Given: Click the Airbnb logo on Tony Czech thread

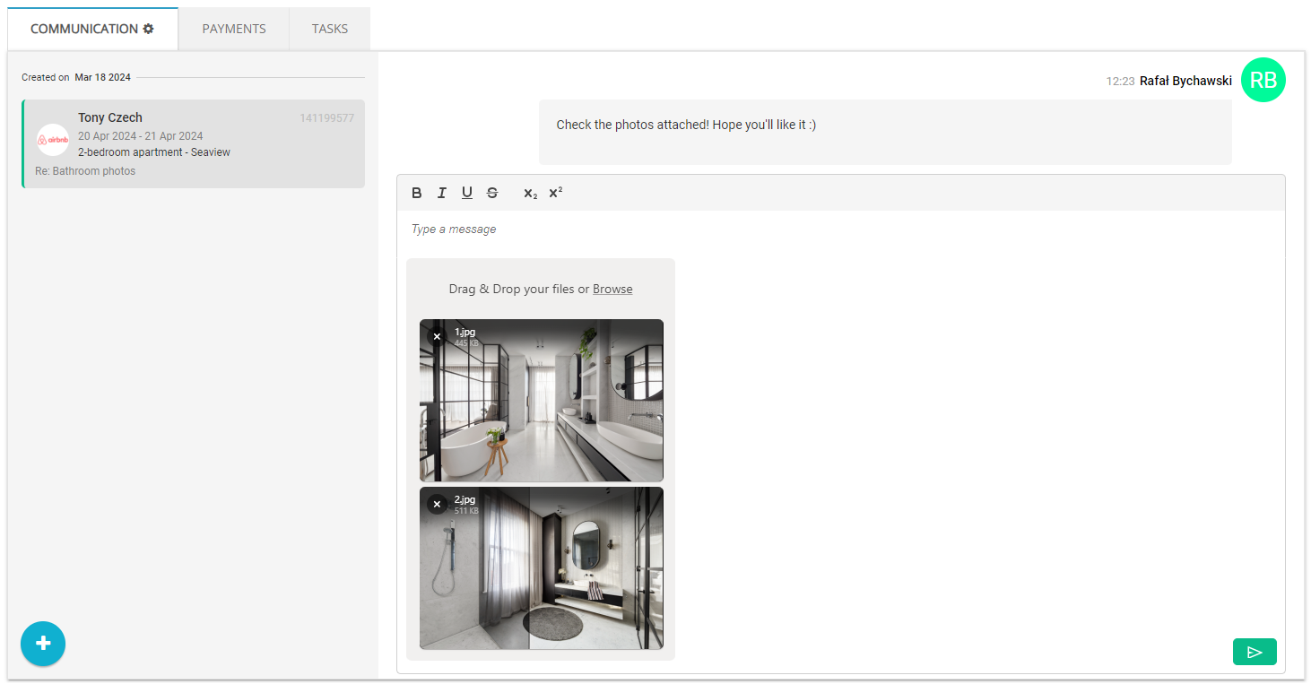Looking at the screenshot, I should [53, 140].
